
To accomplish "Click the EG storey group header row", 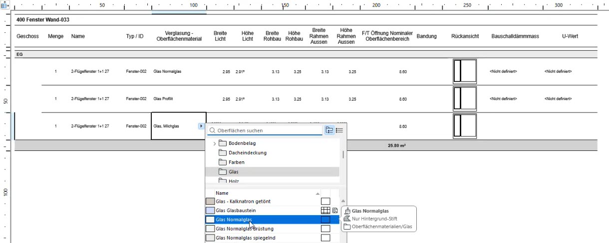I will coord(306,54).
